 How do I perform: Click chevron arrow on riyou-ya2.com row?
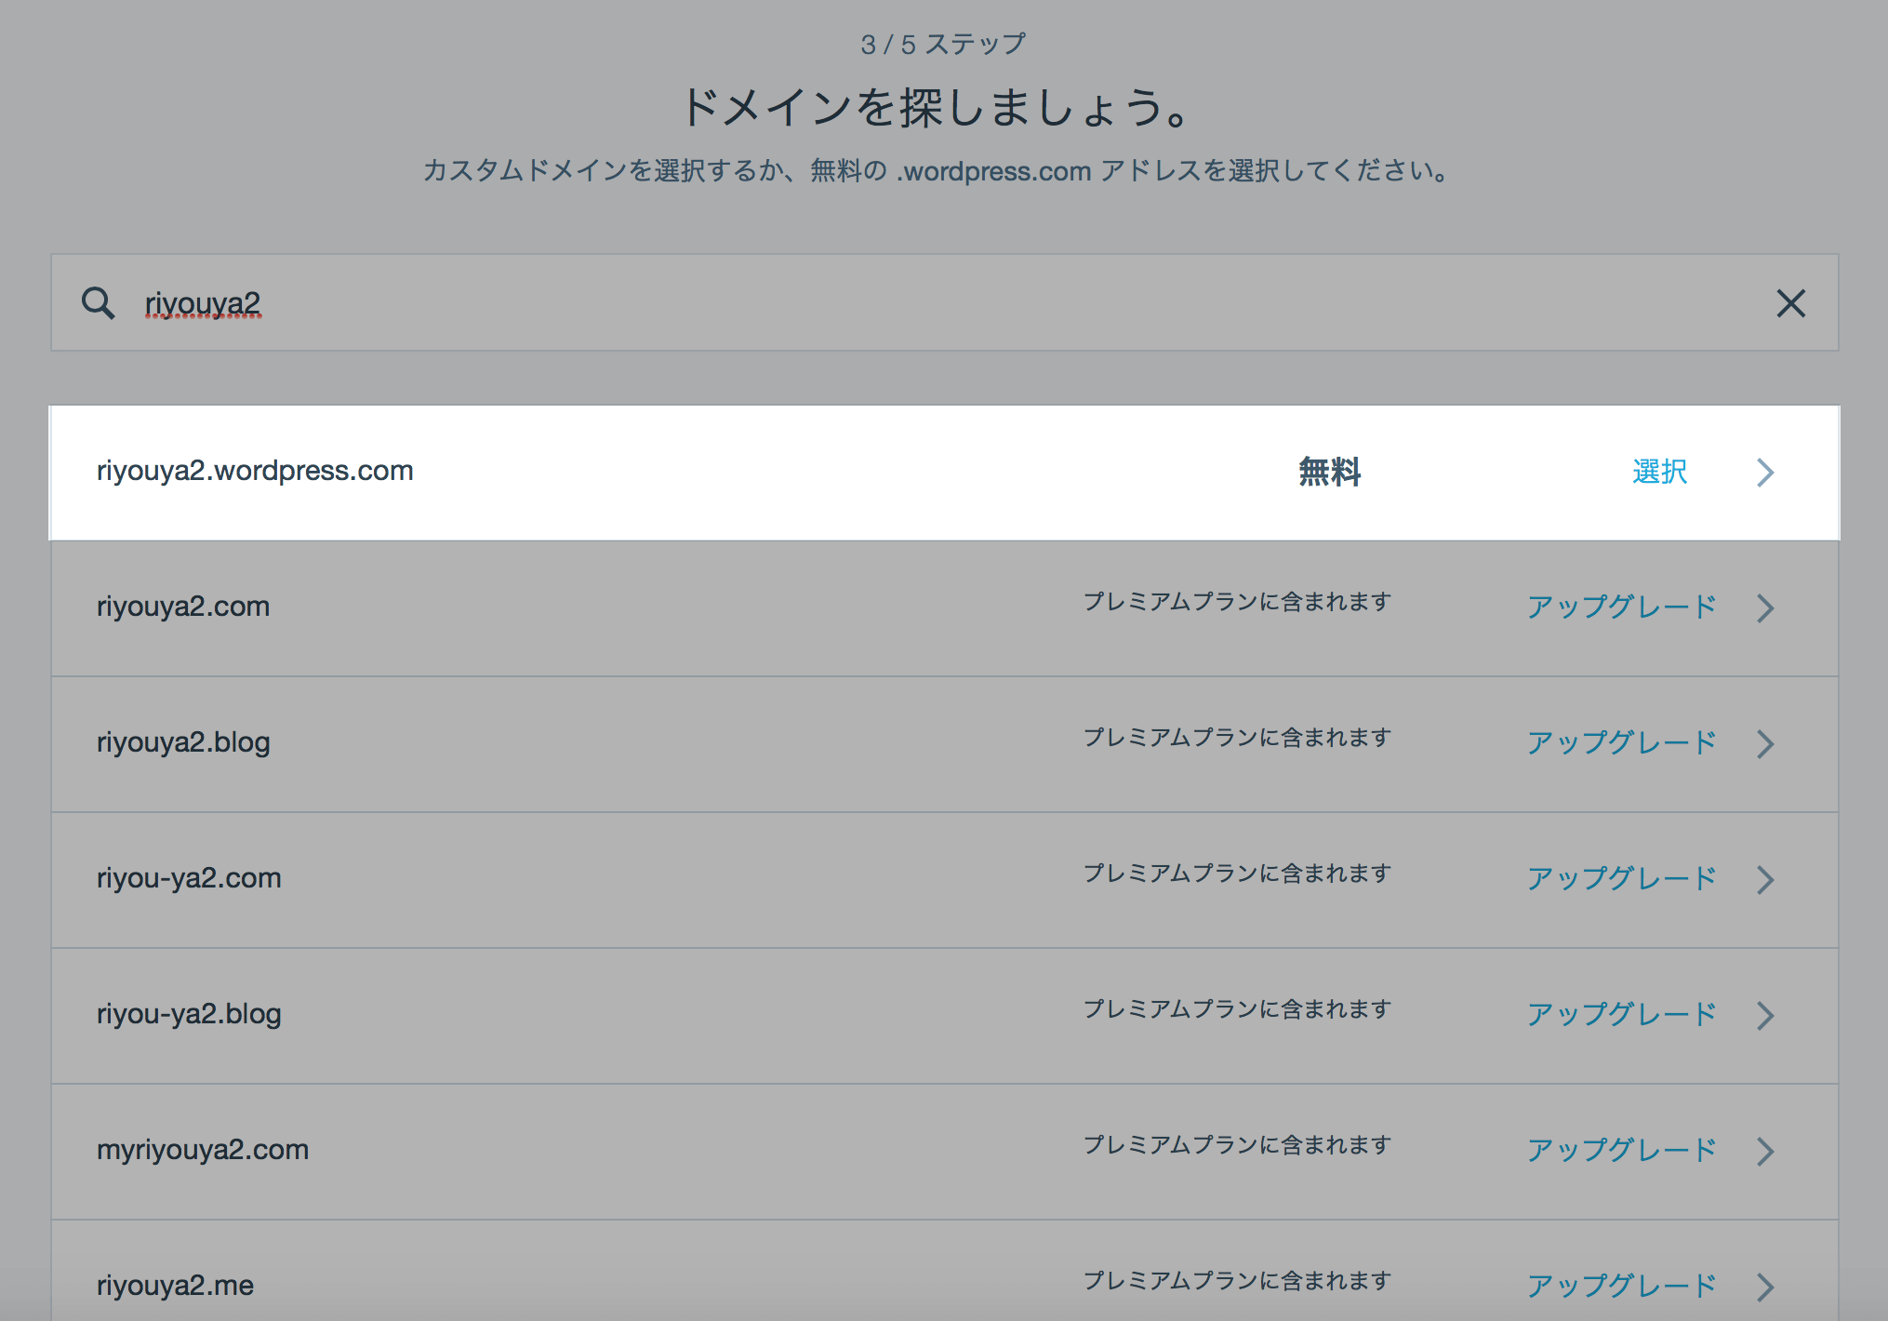[x=1765, y=880]
